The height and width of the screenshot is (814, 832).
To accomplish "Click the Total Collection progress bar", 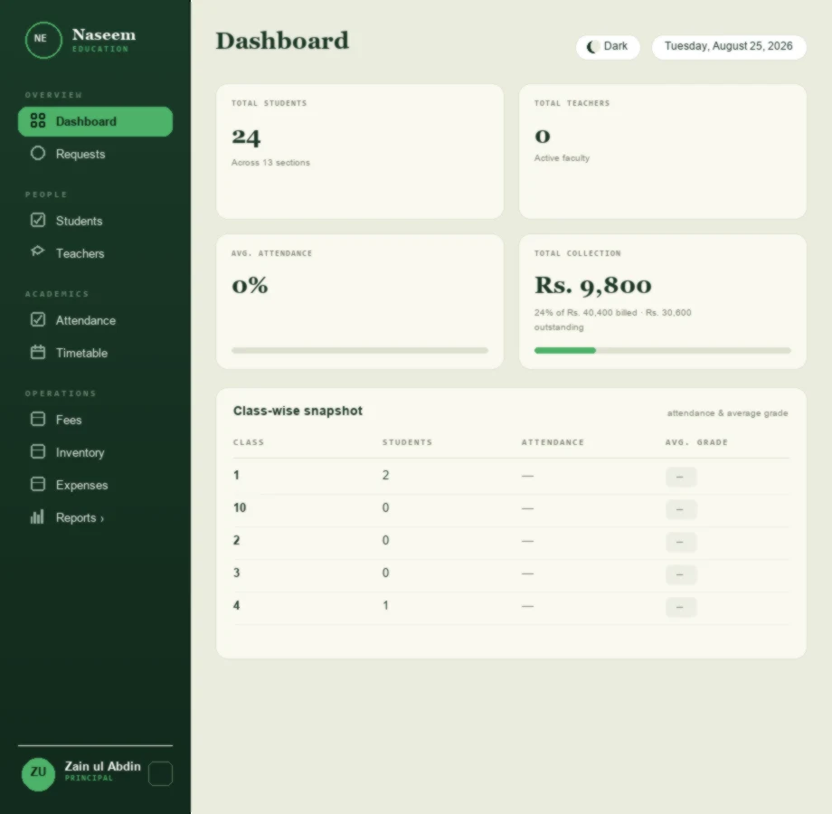I will coord(662,350).
